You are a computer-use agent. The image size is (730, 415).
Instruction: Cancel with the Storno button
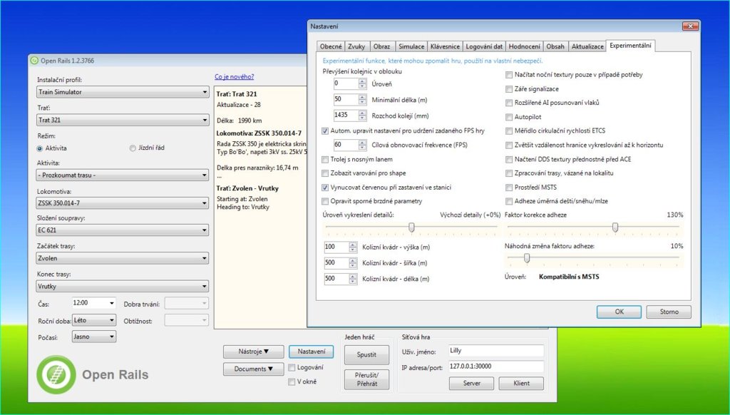[x=669, y=312]
